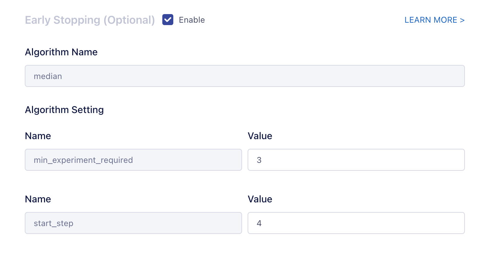Click the min_experiment_required text
This screenshot has height=257, width=490.
coord(83,160)
